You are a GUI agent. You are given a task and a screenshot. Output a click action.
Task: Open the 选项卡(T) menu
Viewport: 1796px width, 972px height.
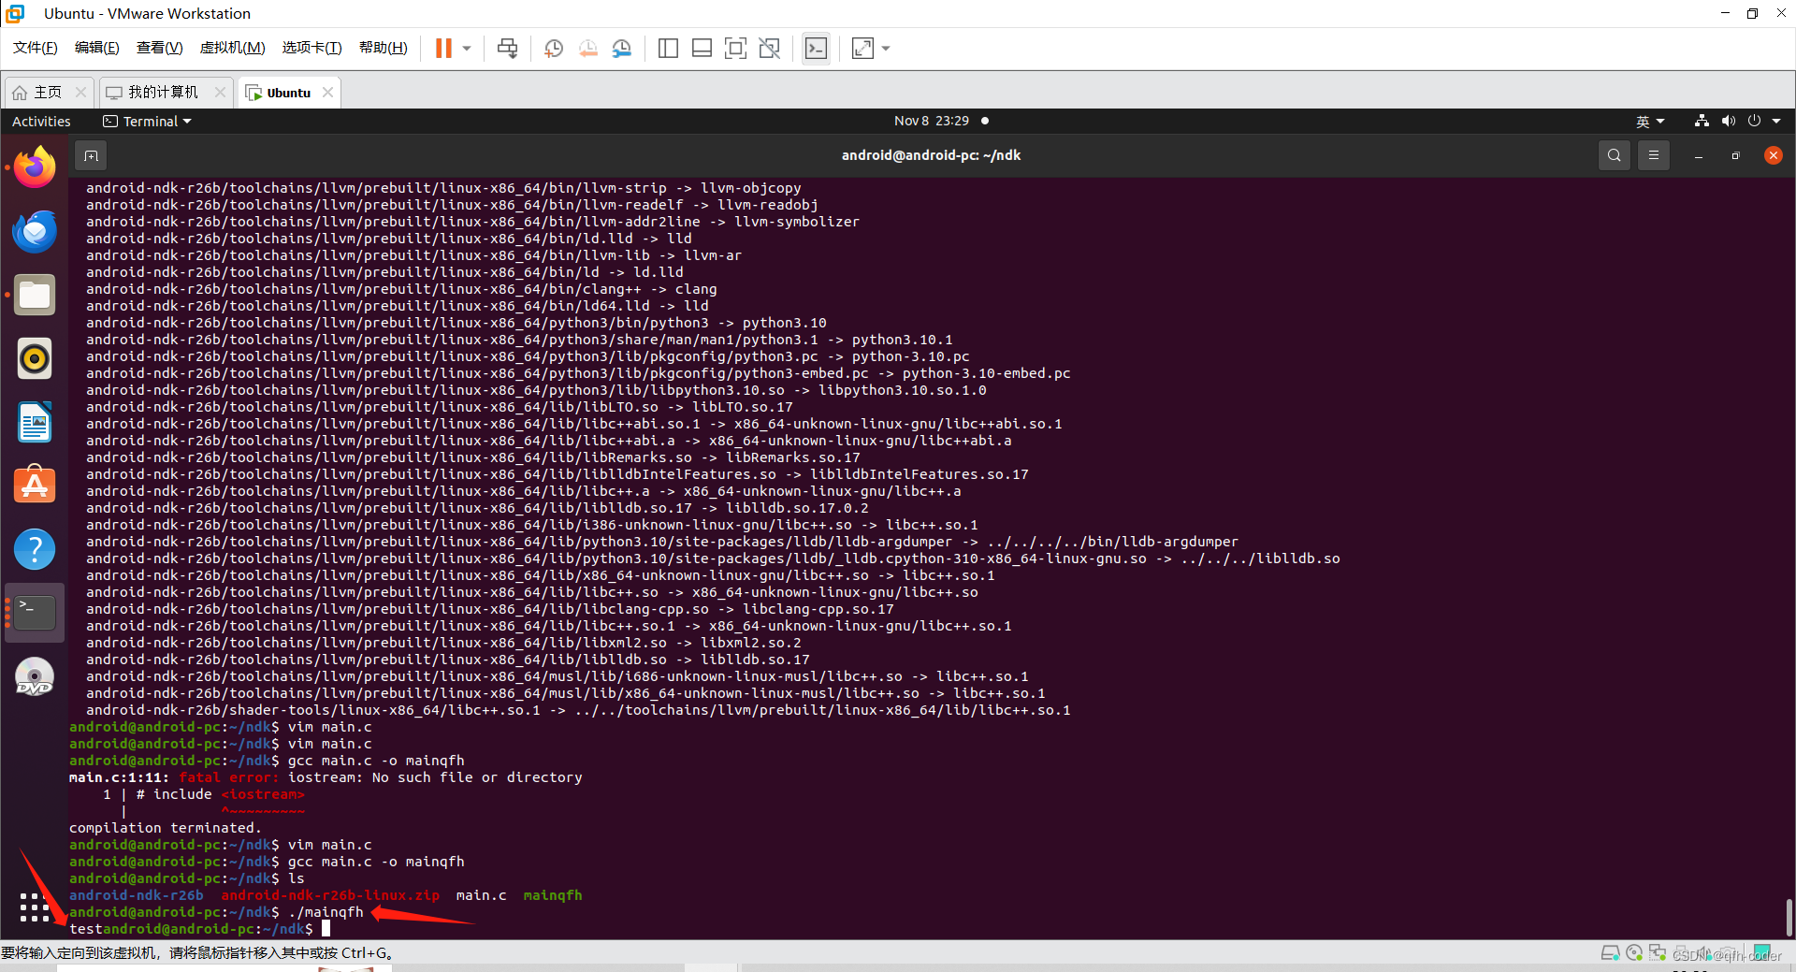(x=311, y=48)
